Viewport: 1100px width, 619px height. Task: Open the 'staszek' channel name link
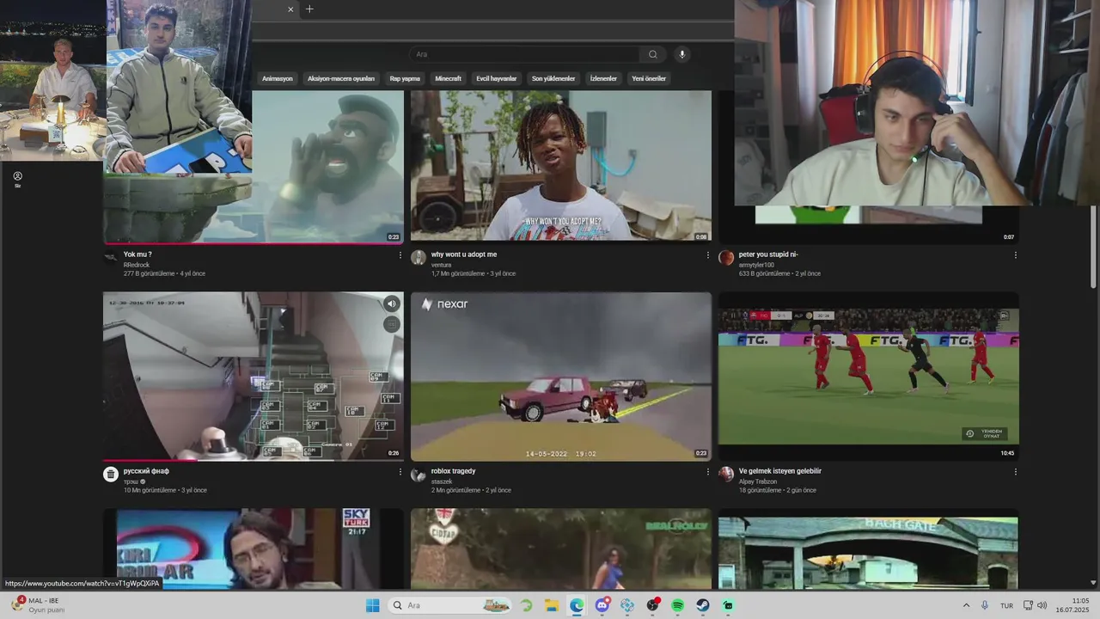tap(441, 481)
